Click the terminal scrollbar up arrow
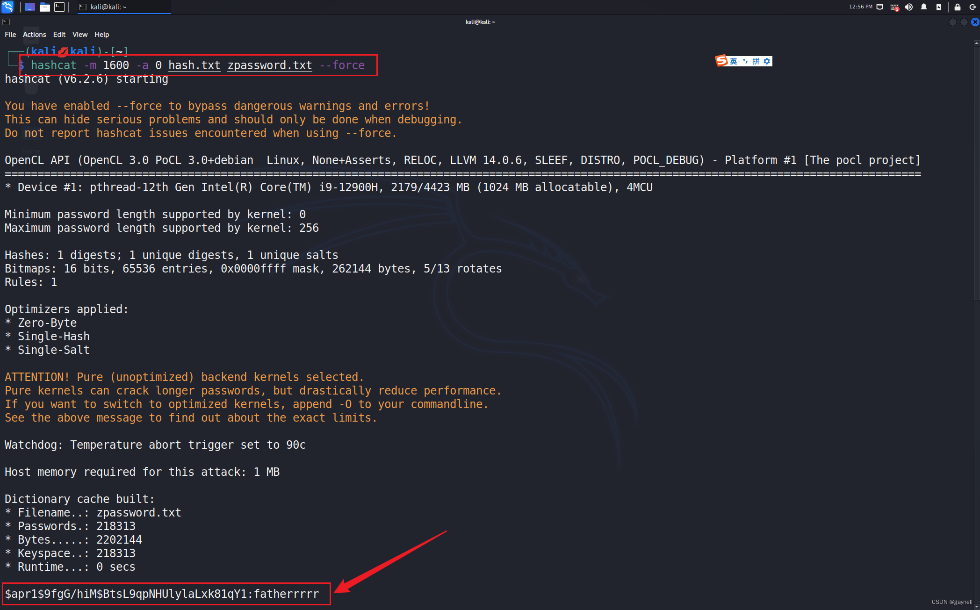This screenshot has width=980, height=610. 976,43
